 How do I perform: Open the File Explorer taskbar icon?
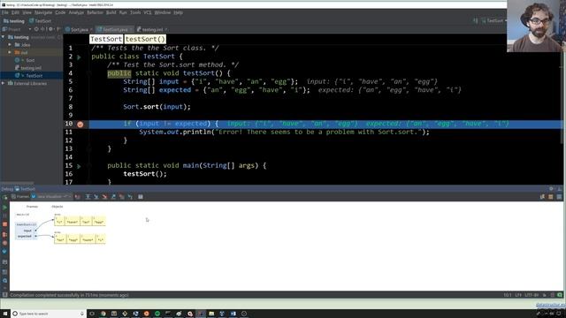pos(211,314)
